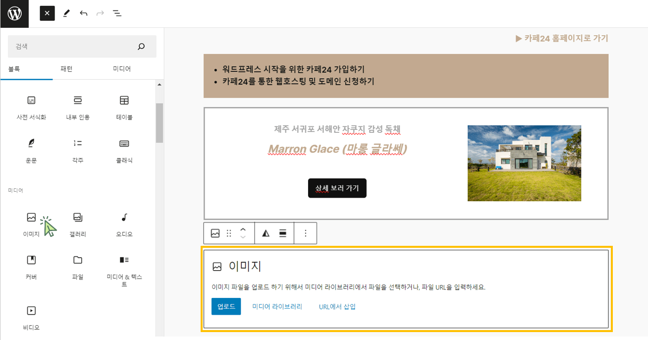Click the search magnifier icon
648x340 pixels.
(141, 47)
